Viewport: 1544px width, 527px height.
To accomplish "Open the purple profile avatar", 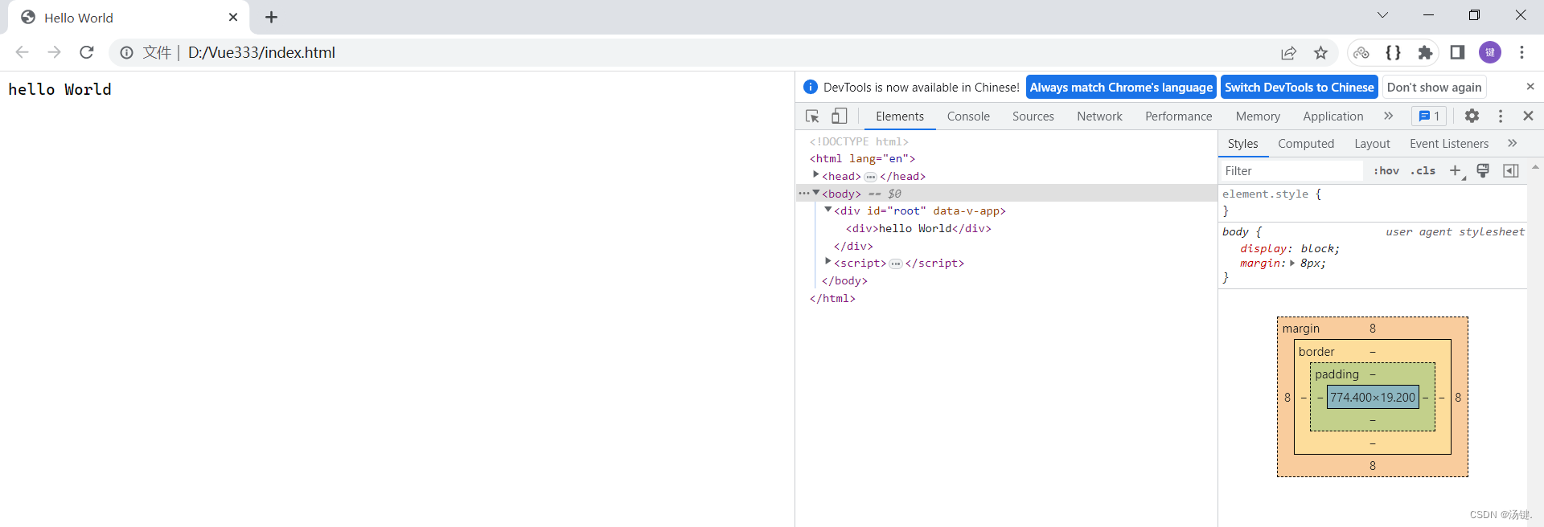I will [x=1490, y=52].
